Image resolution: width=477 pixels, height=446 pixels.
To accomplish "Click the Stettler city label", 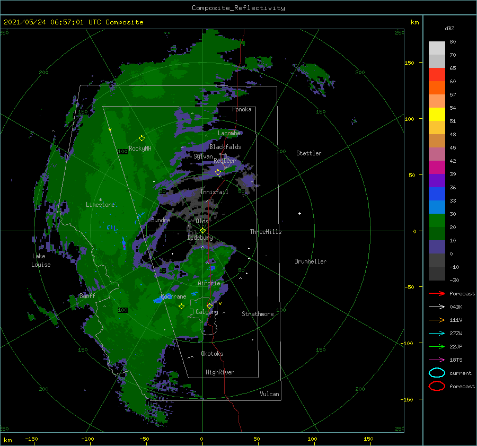I will coord(309,153).
